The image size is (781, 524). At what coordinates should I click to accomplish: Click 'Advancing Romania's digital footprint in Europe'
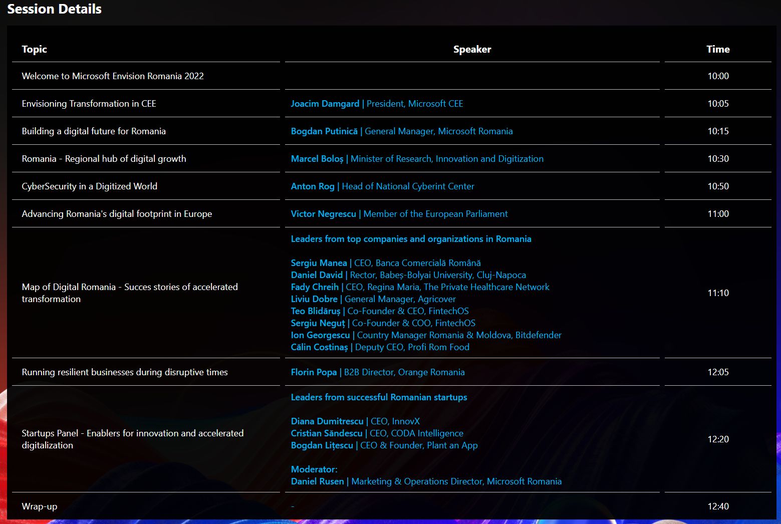[117, 214]
